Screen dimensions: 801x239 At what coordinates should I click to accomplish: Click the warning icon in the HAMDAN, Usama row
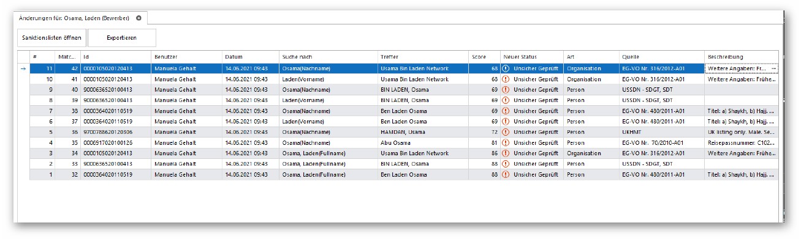506,131
